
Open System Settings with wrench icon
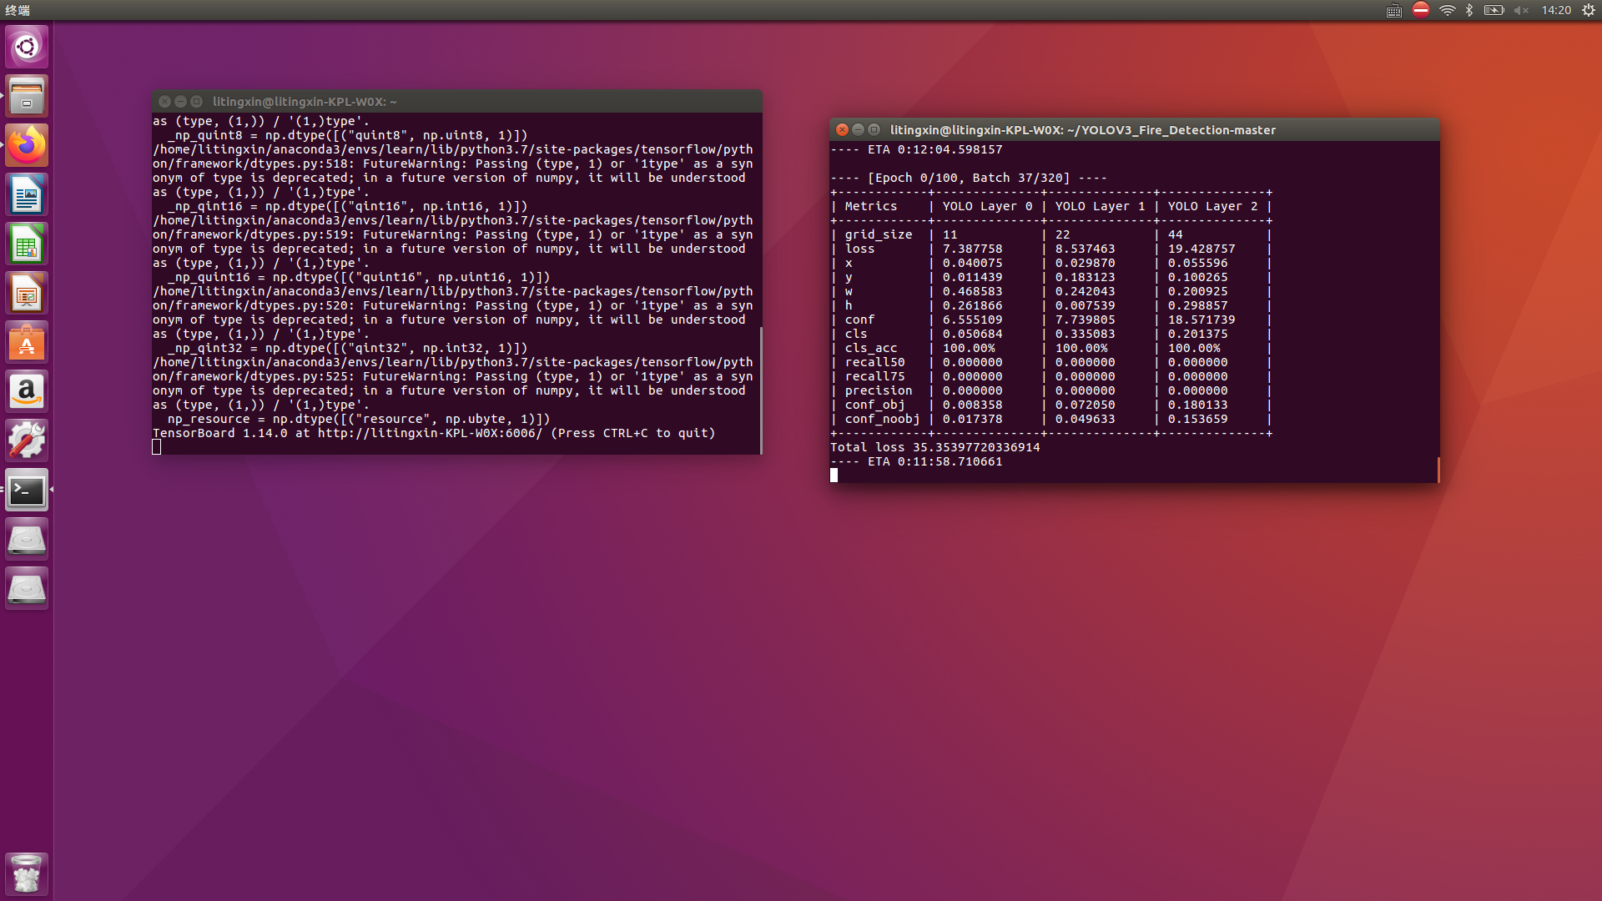[x=27, y=441]
